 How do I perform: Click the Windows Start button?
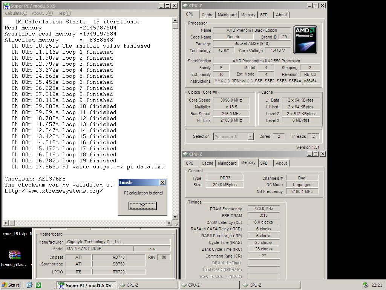click(10, 285)
